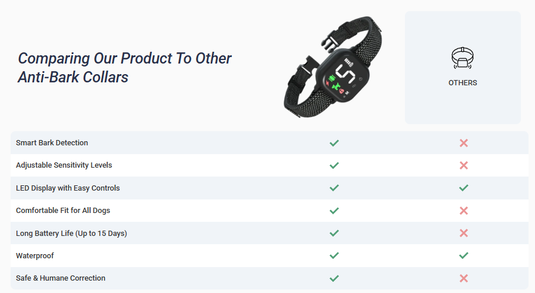535x293 pixels.
Task: Click our product's Long Battery Life checkmark
Action: (334, 233)
